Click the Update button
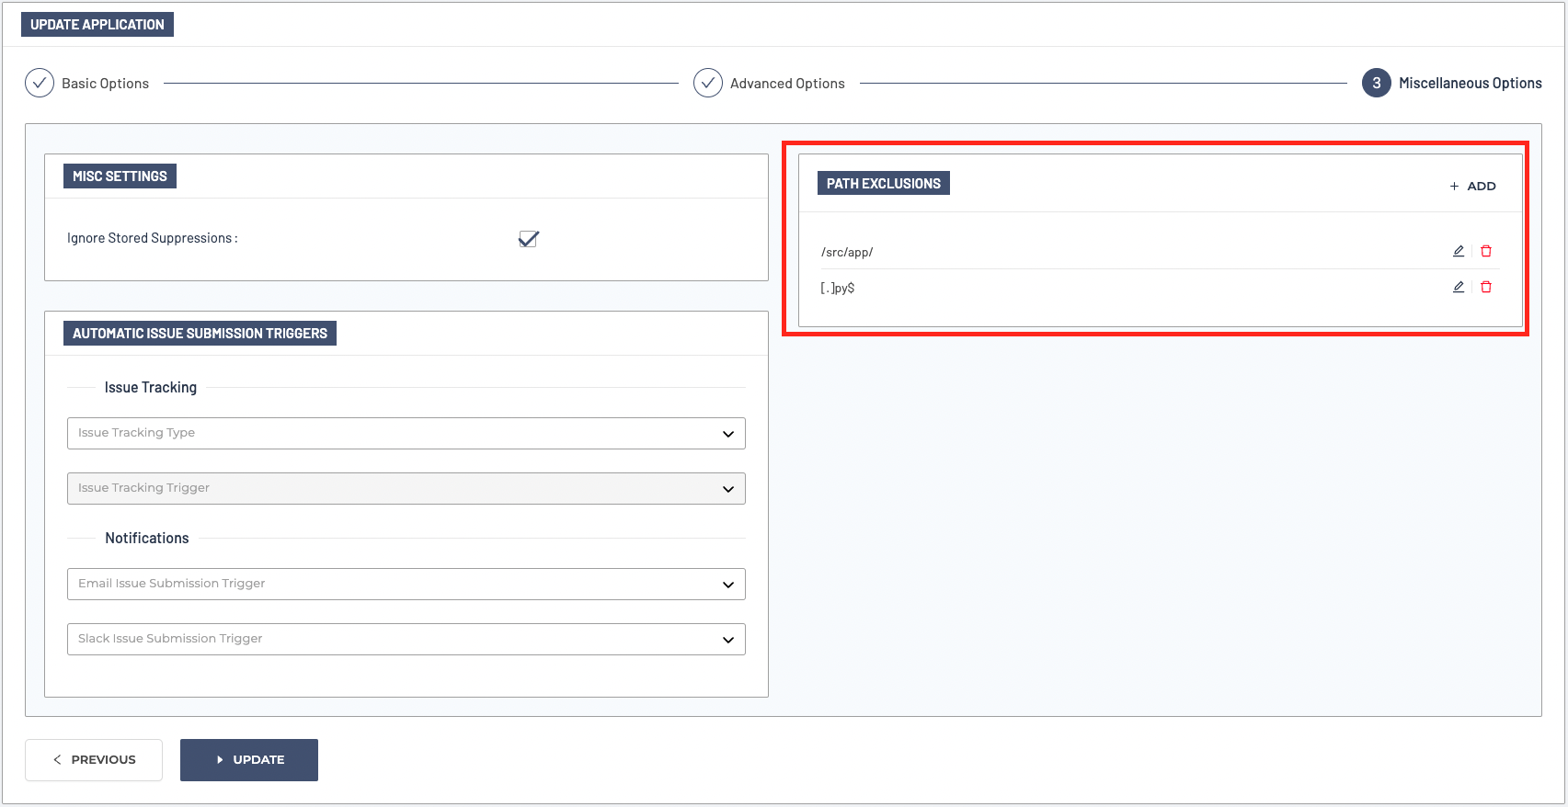The width and height of the screenshot is (1568, 807). click(249, 760)
